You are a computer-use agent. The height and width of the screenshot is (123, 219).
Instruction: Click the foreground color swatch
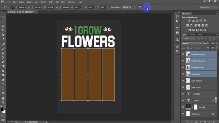point(2,110)
